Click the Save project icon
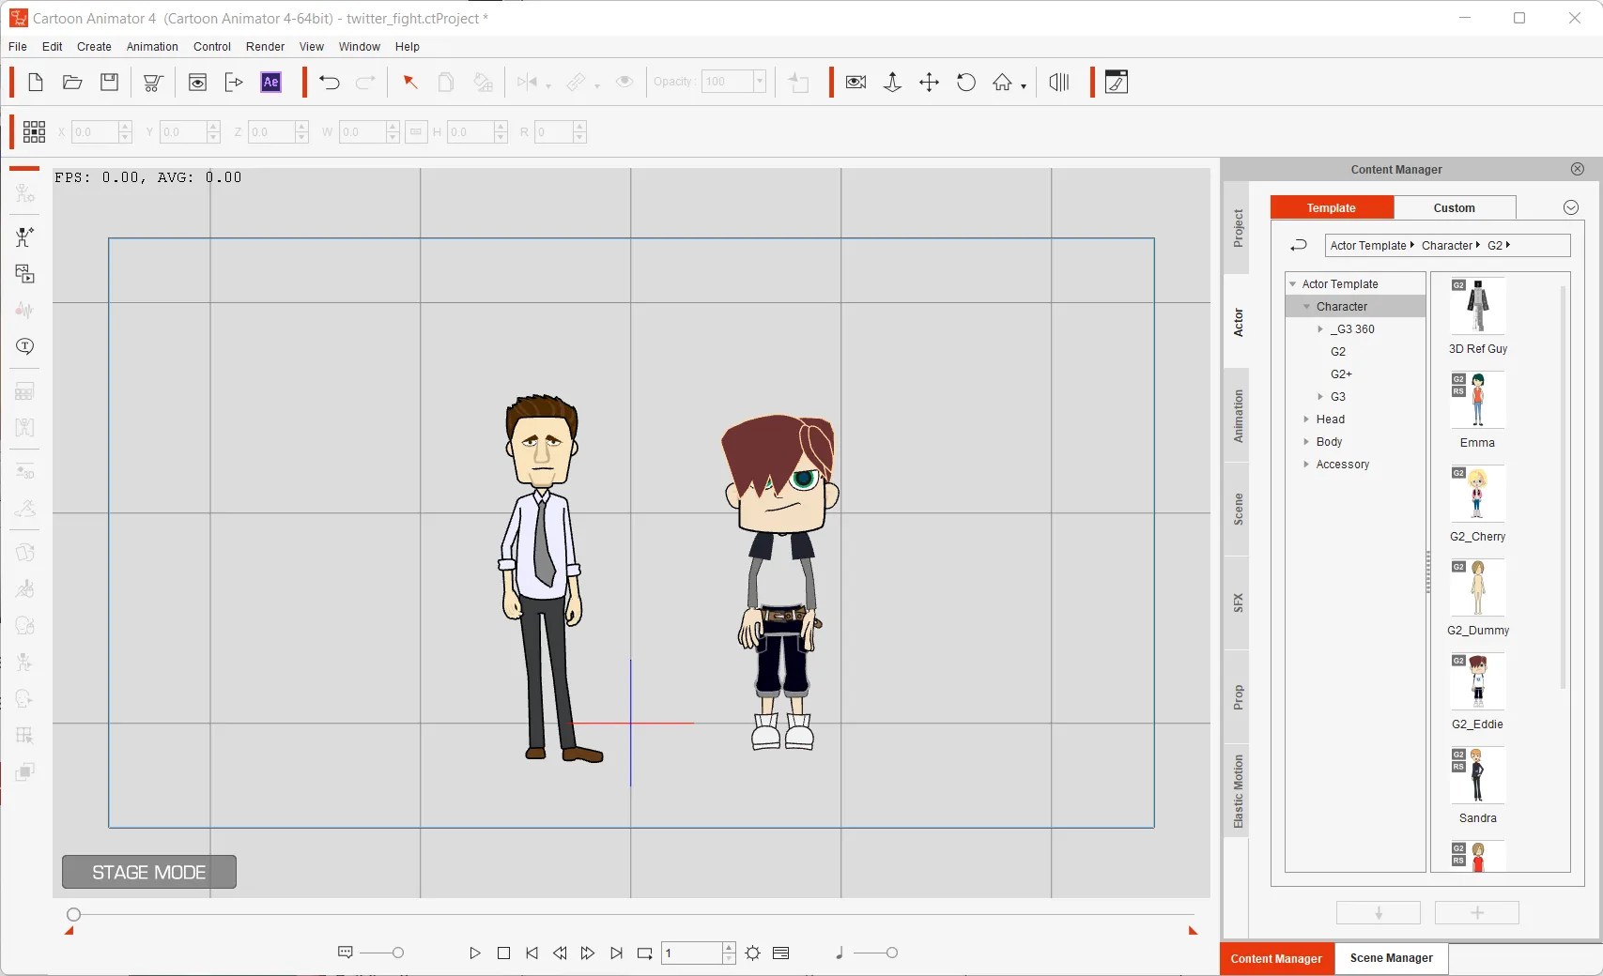Viewport: 1603px width, 976px height. (110, 83)
